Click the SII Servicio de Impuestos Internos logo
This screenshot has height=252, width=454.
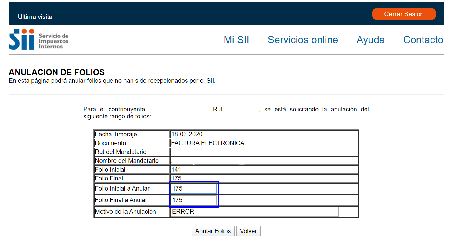tap(38, 40)
